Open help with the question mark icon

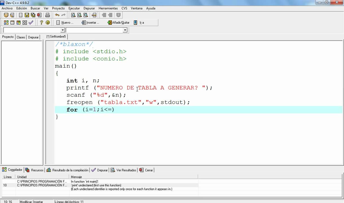click(x=41, y=23)
